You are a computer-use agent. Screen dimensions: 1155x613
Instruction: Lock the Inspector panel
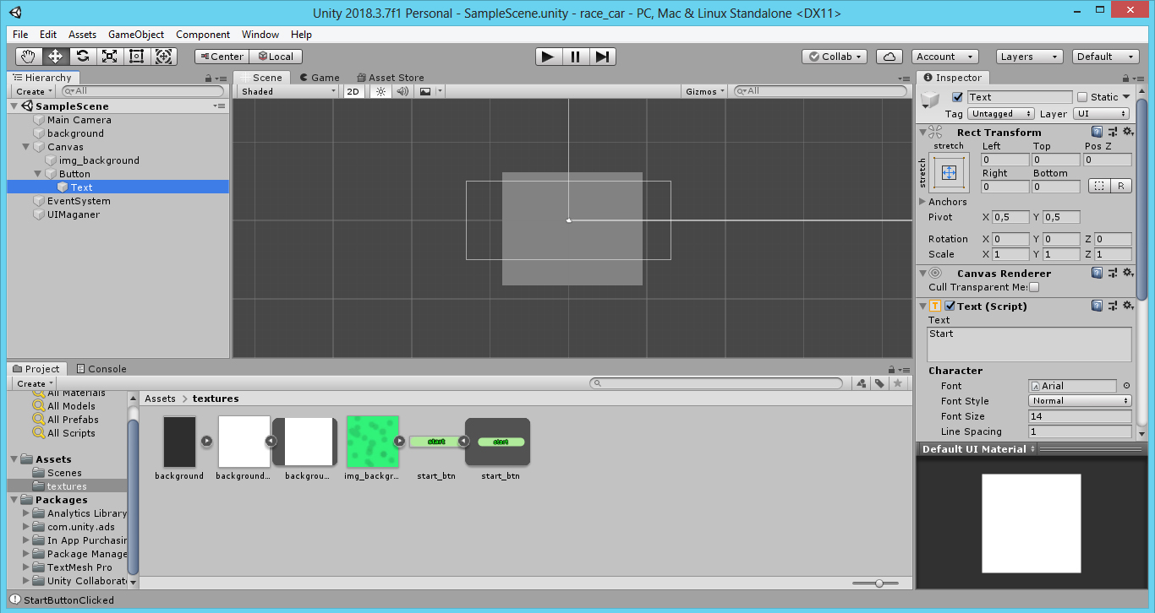click(1124, 78)
